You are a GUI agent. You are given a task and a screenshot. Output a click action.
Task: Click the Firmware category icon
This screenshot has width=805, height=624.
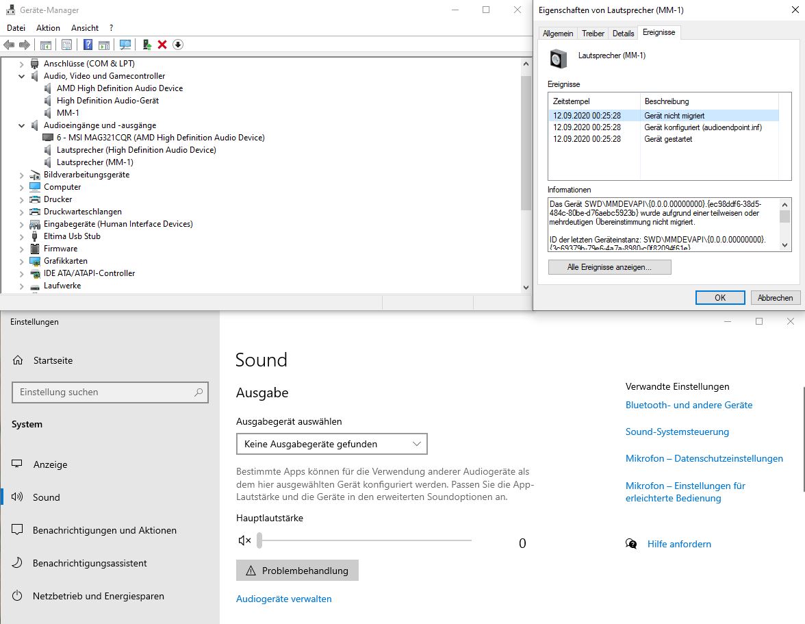[x=34, y=249]
